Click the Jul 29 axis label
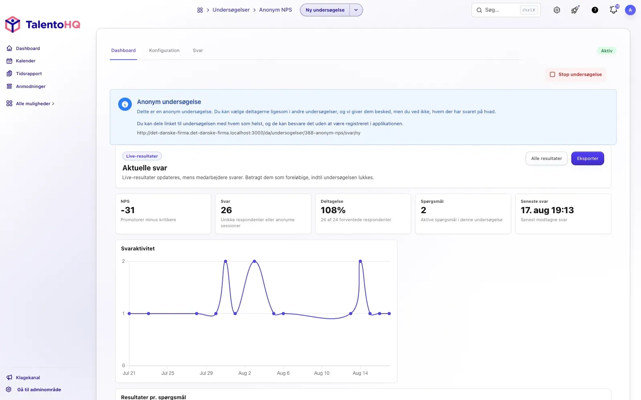The height and width of the screenshot is (400, 641). (x=206, y=373)
